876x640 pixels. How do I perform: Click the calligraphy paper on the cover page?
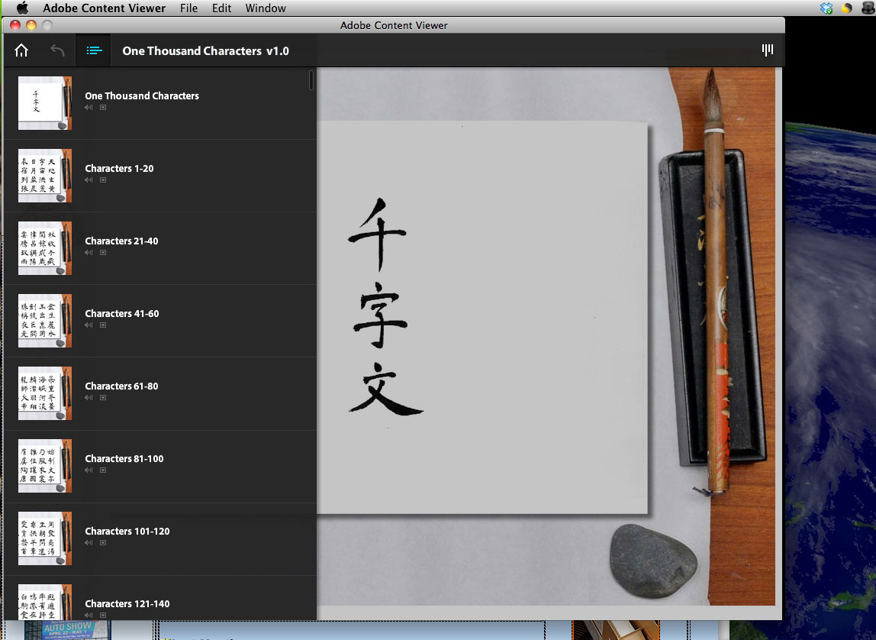482,317
